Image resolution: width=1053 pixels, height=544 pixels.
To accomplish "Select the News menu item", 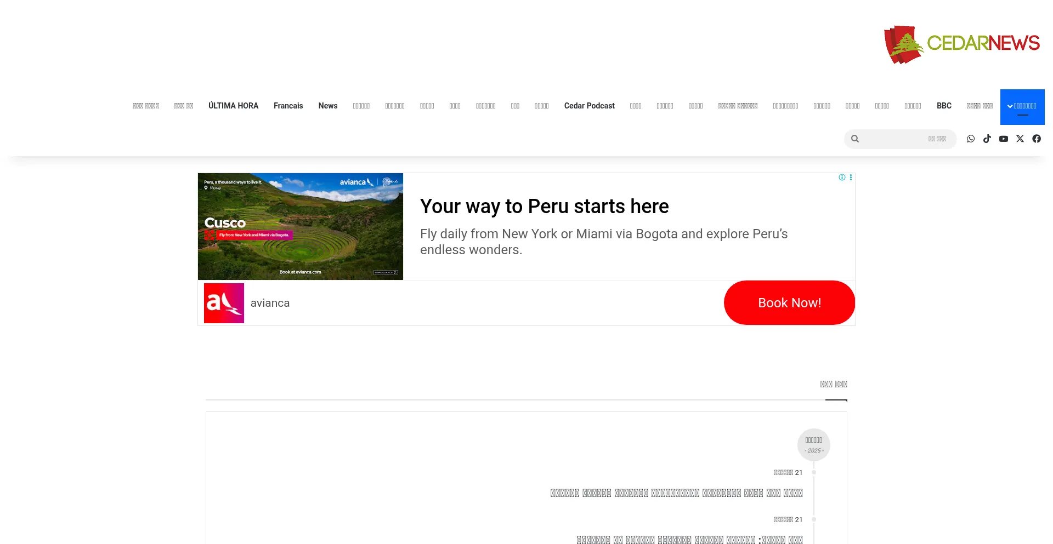I will tap(328, 106).
